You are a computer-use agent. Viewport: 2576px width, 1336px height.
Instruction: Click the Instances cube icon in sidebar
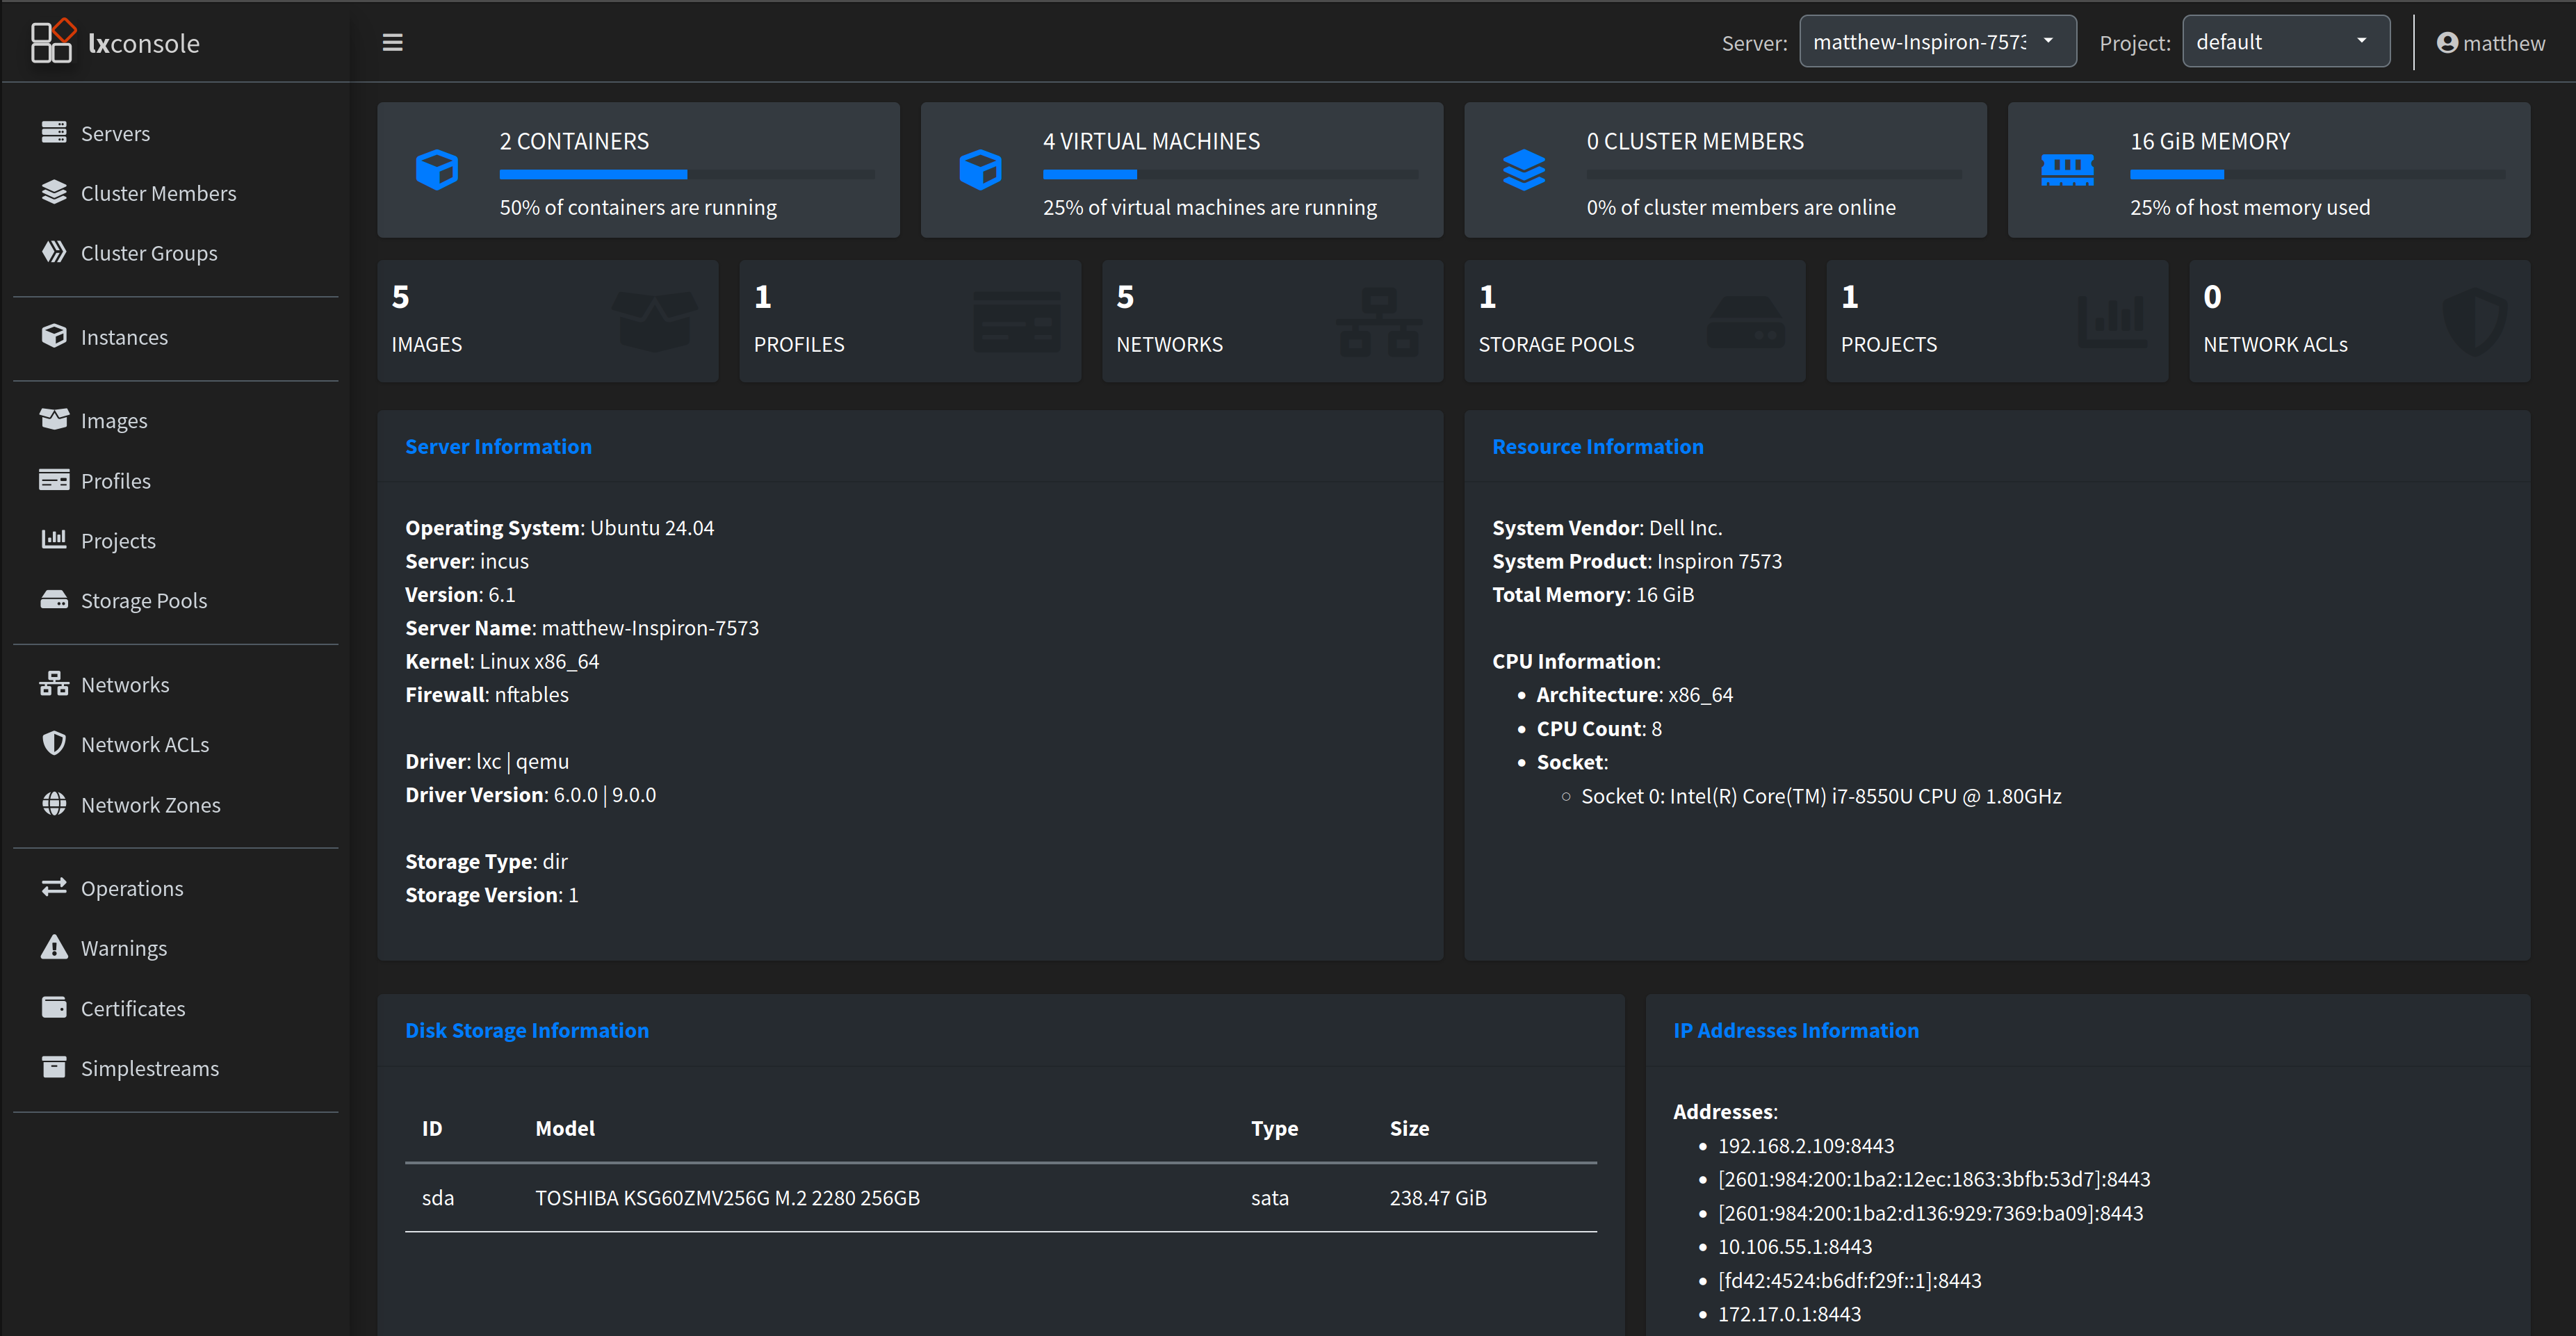tap(54, 336)
